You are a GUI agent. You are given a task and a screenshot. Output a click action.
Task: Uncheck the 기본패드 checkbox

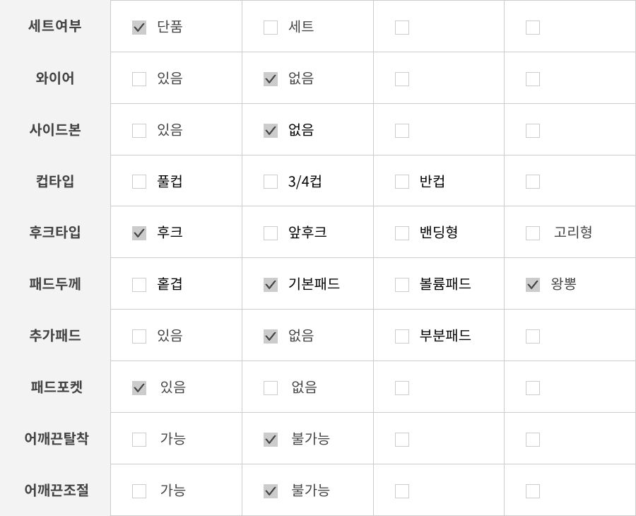[x=271, y=285]
